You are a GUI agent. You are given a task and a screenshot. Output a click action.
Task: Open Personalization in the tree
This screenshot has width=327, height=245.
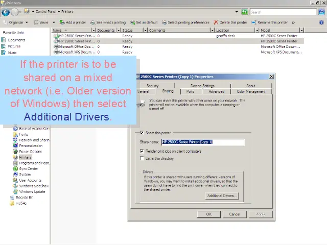click(28, 145)
